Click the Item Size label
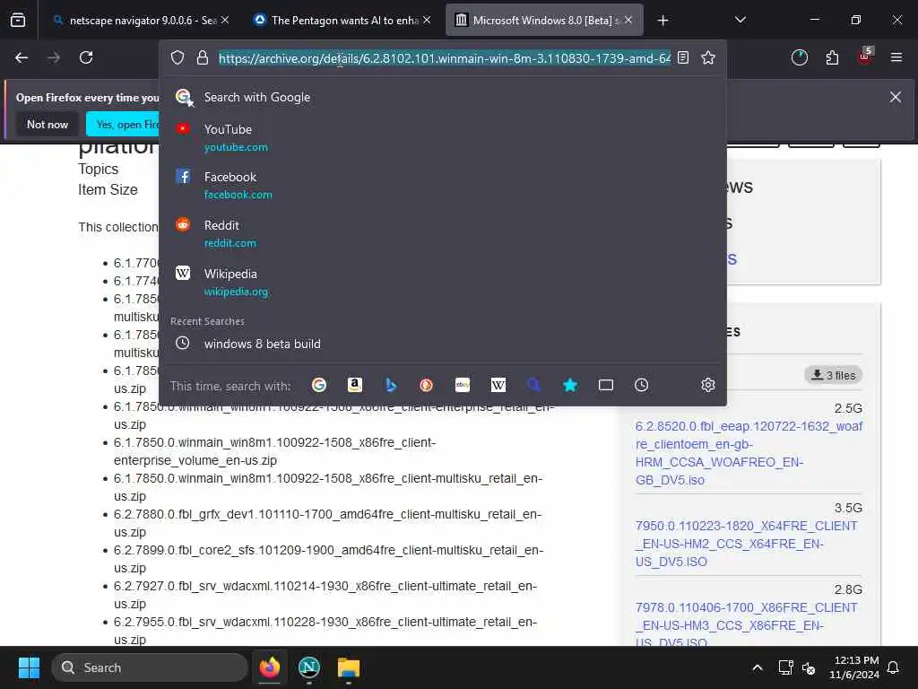Viewport: 918px width, 689px height. coord(108,190)
